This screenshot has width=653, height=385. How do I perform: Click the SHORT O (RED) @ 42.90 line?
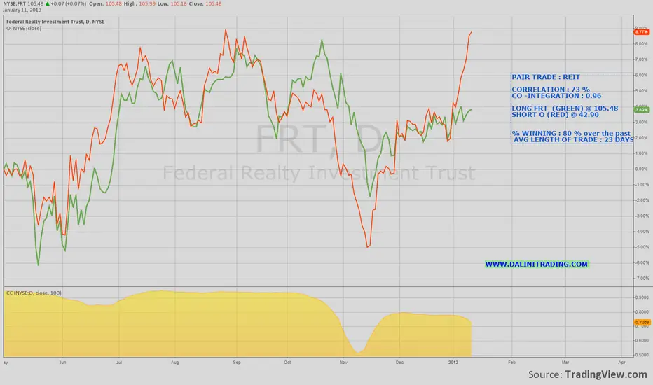[555, 115]
